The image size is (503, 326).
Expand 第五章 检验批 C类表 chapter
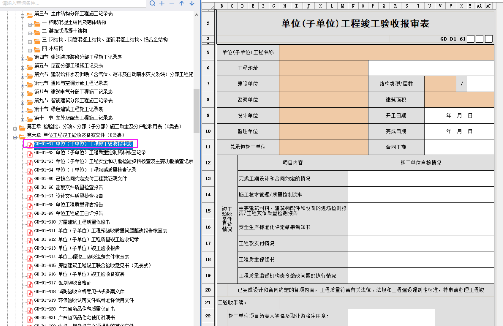[15, 129]
